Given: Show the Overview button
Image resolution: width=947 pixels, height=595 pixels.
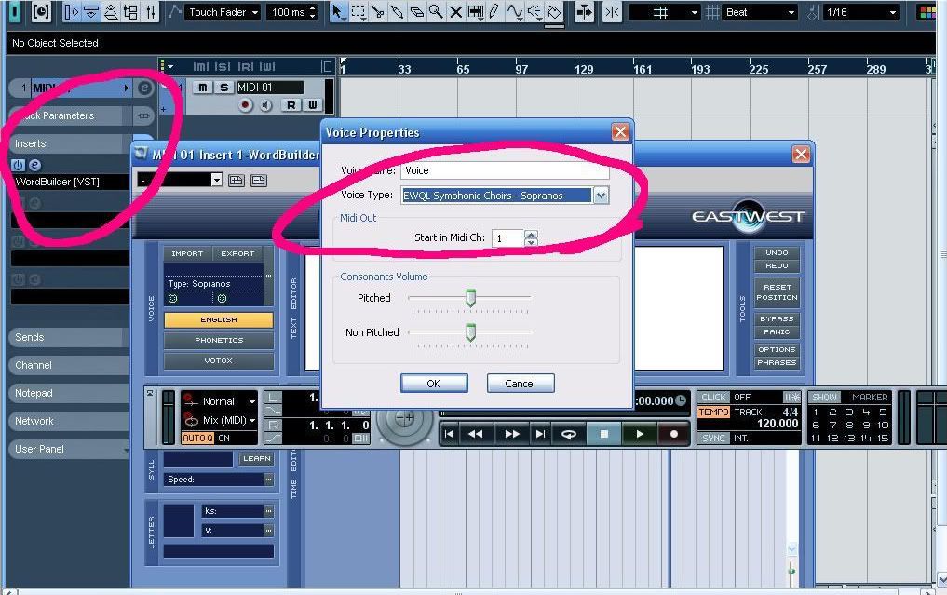Looking at the screenshot, I should pos(111,12).
